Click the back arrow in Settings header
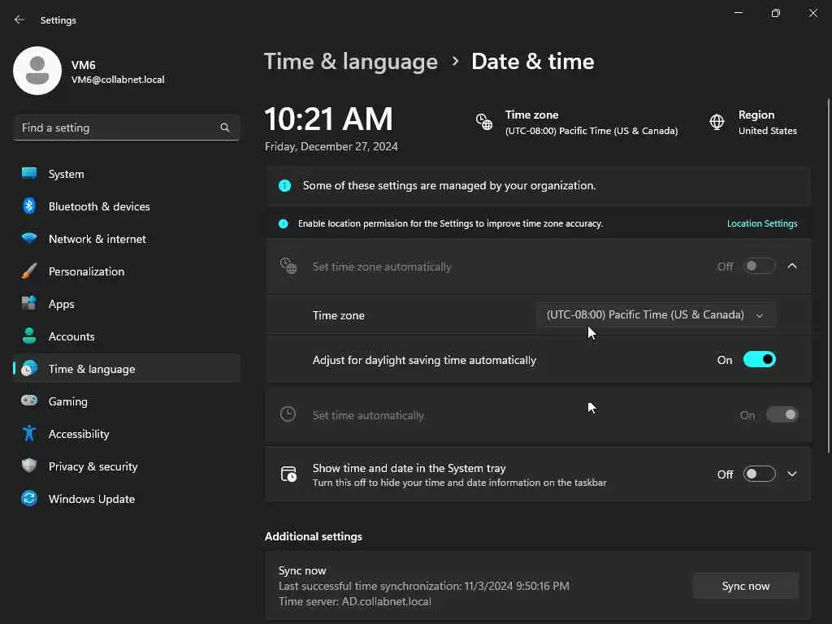 coord(19,19)
